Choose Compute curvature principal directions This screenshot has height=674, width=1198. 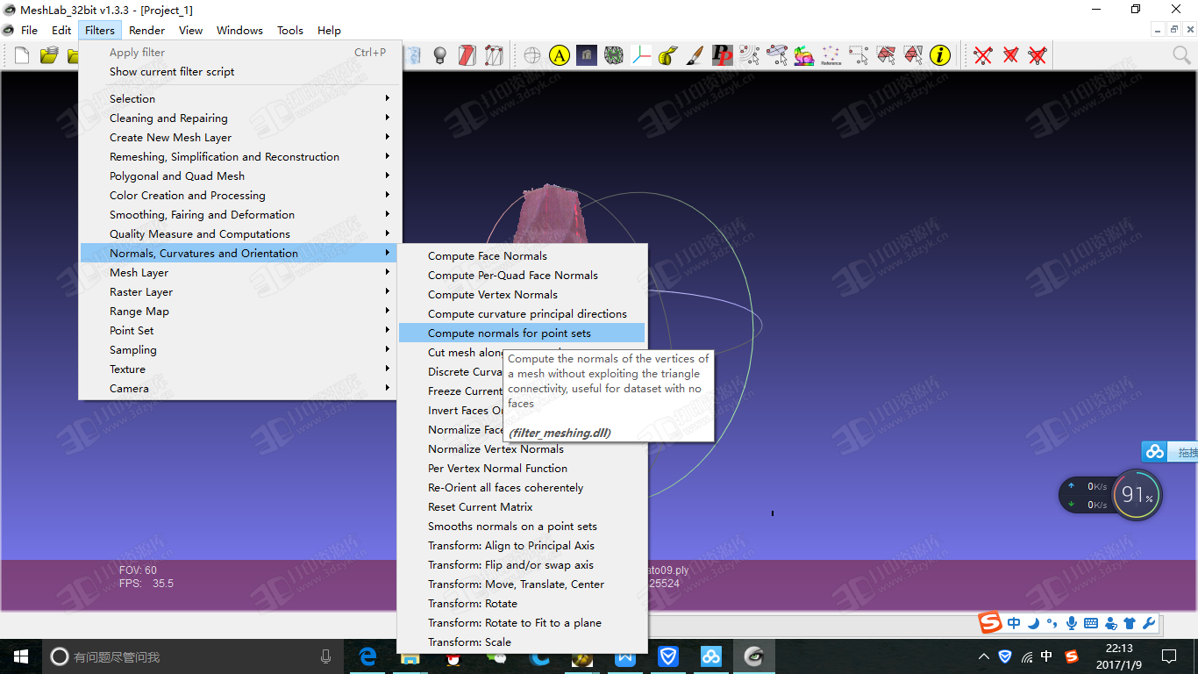[x=522, y=314]
